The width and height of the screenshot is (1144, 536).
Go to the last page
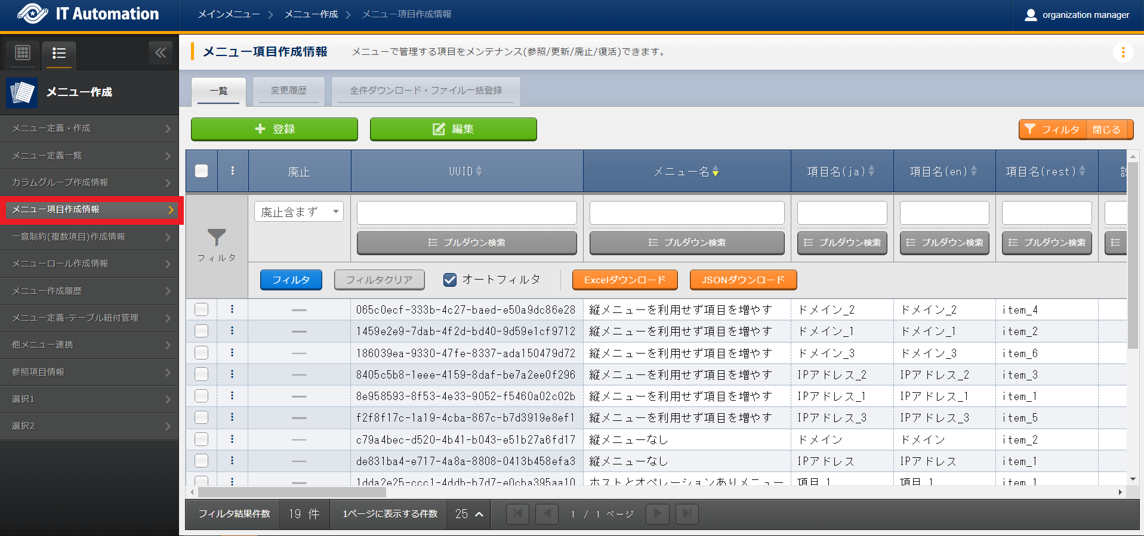click(x=687, y=514)
